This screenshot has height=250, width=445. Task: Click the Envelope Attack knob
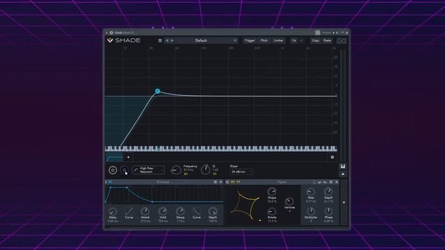[x=145, y=211]
